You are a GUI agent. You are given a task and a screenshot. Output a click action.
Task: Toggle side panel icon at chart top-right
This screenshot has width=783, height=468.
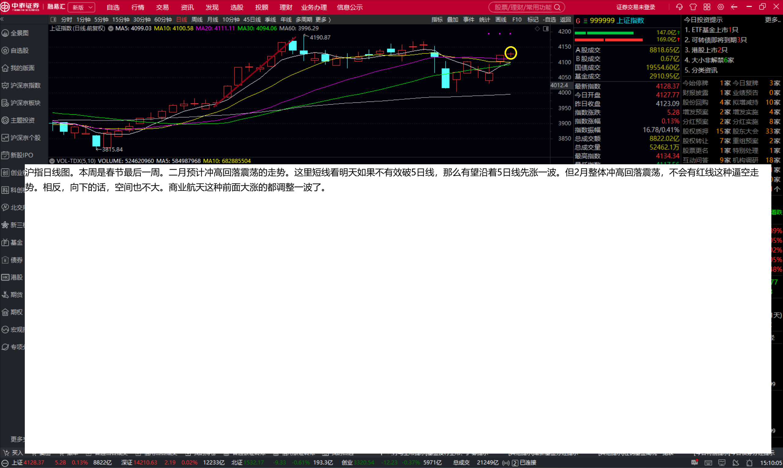546,29
